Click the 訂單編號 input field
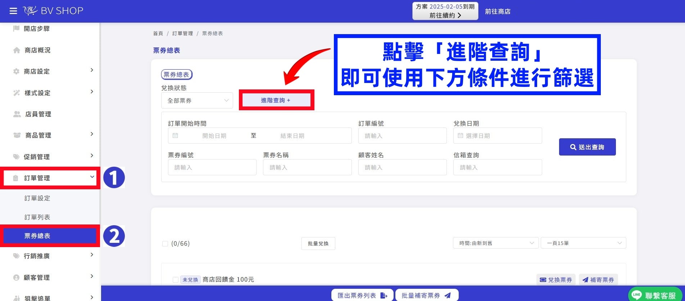The height and width of the screenshot is (301, 685). pos(403,136)
